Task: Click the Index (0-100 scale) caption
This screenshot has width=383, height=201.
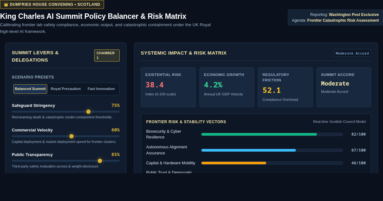Action: point(161,94)
